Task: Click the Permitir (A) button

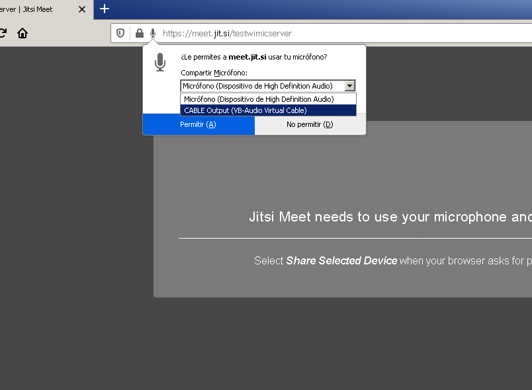Action: tap(199, 124)
